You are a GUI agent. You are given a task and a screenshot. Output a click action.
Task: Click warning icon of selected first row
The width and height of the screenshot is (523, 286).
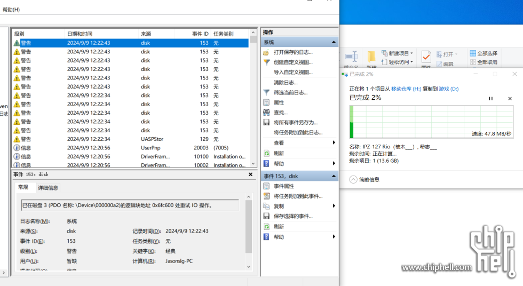[17, 43]
